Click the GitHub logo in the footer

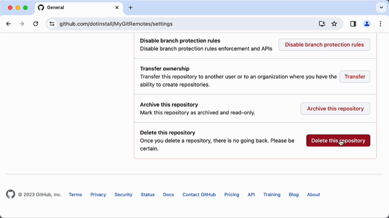click(x=10, y=194)
